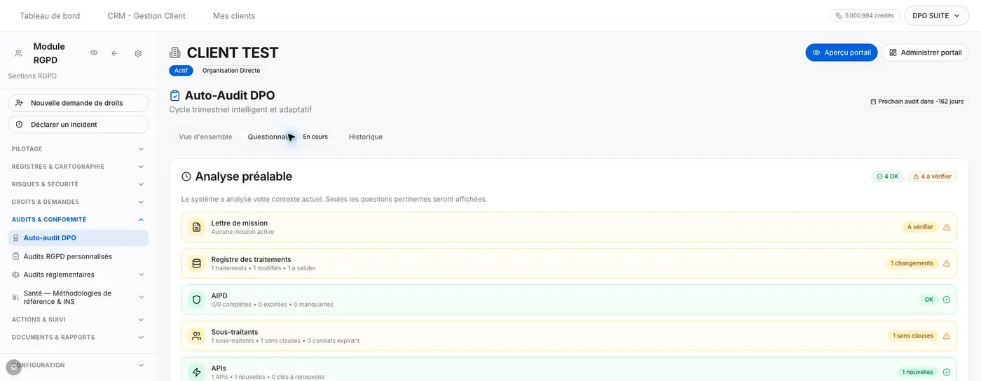Expand DROITS & DEMANDES section

click(78, 202)
